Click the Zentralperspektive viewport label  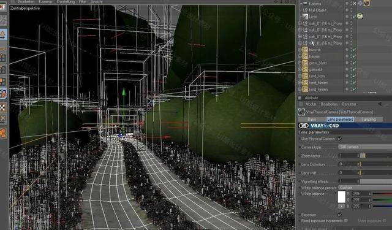tap(24, 8)
